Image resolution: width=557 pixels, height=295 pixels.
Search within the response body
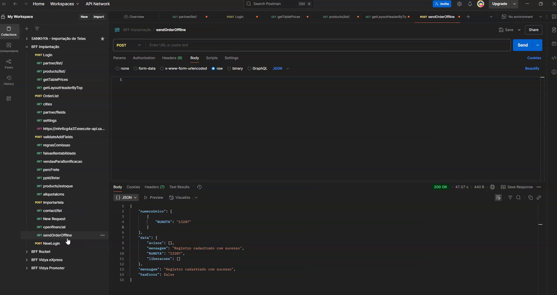coord(518,198)
